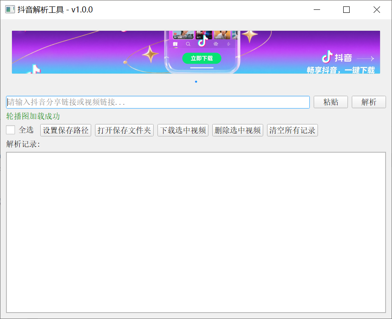
Task: Maximize the 抖音解析工具 window
Action: point(346,9)
